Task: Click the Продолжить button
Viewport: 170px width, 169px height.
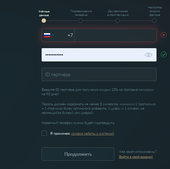Action: point(78,154)
